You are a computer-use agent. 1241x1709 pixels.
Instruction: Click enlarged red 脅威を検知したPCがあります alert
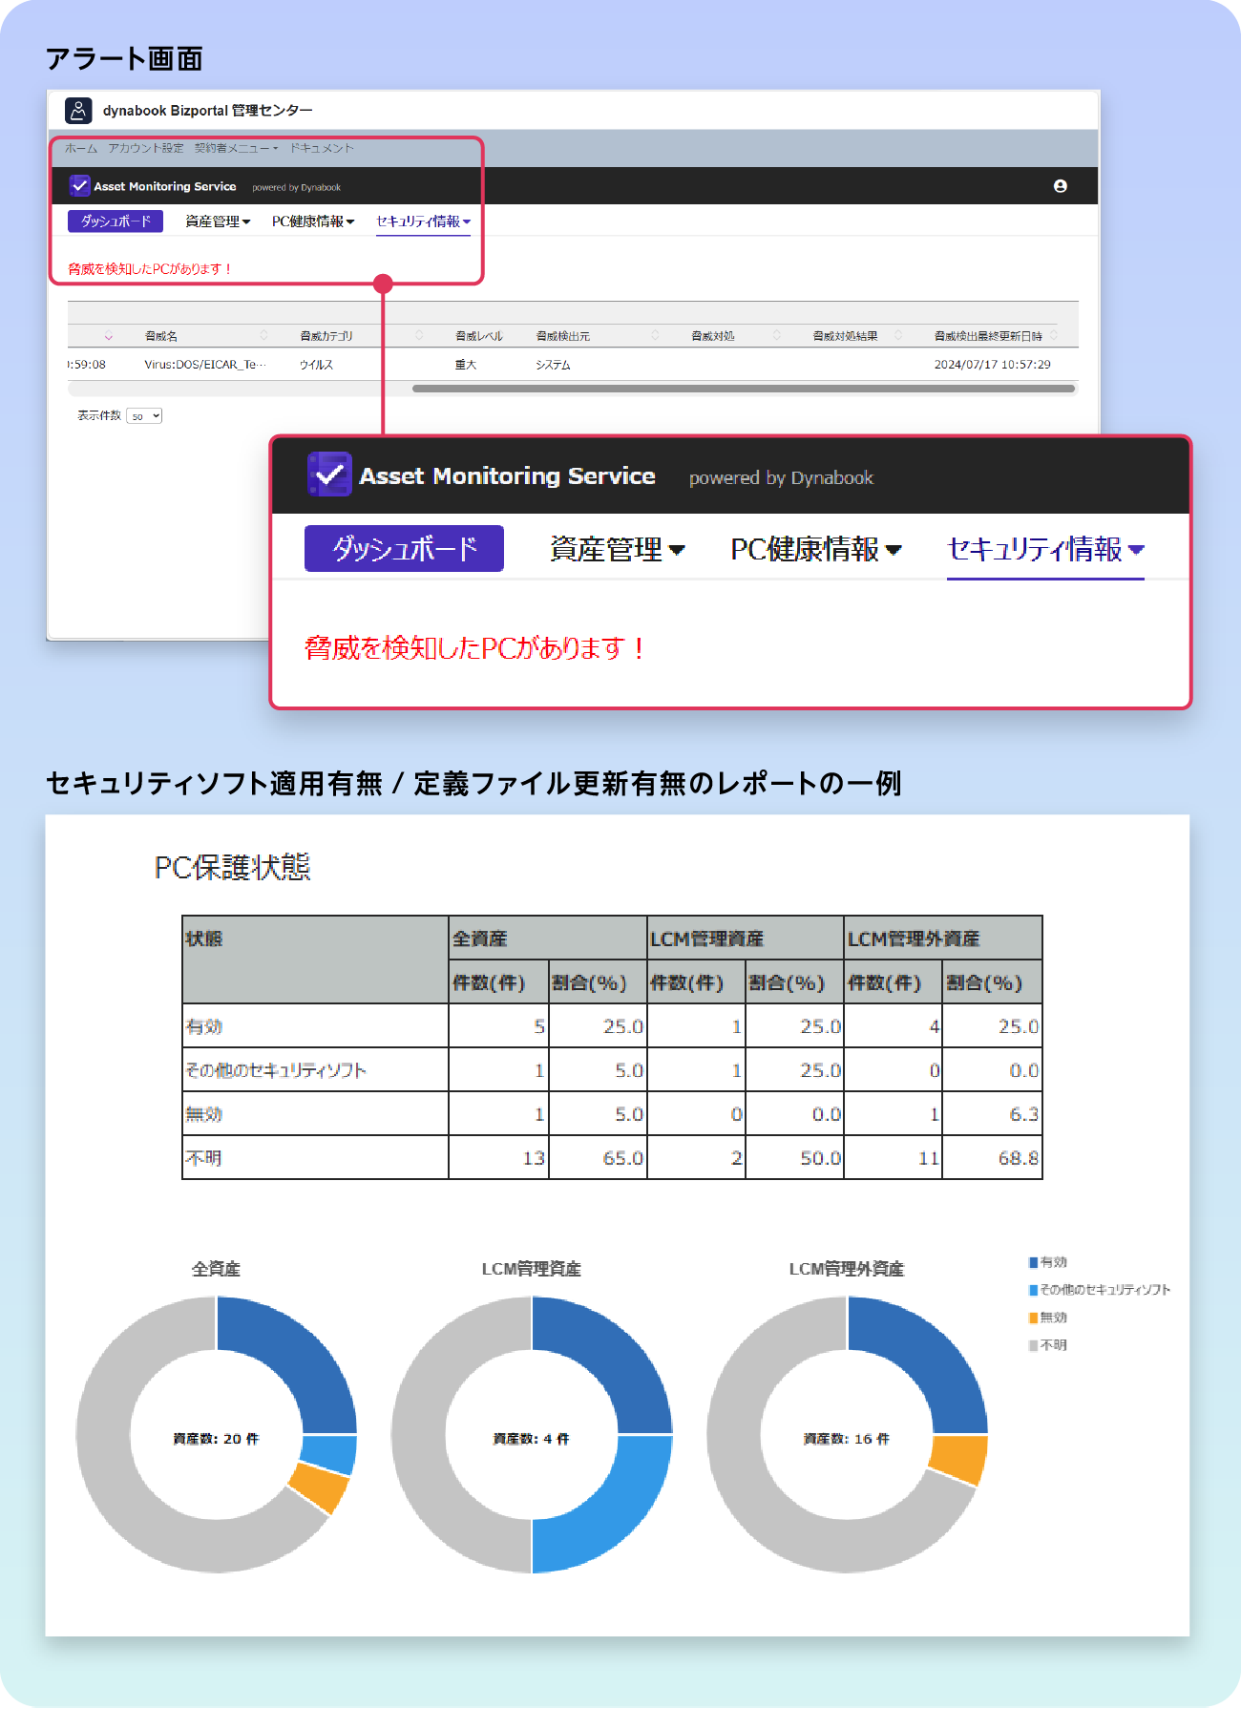474,648
